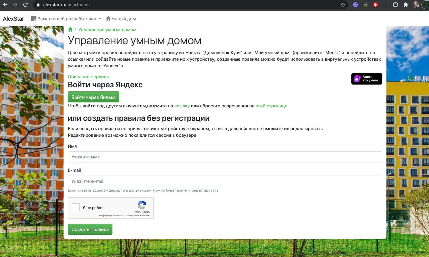
Task: Focus the Укажите e-mail input field
Action: coord(225,181)
